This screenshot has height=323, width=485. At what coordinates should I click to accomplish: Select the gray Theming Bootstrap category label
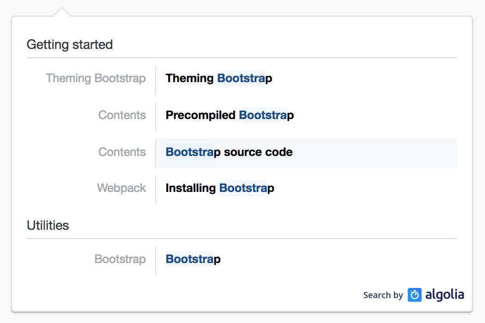coord(96,78)
